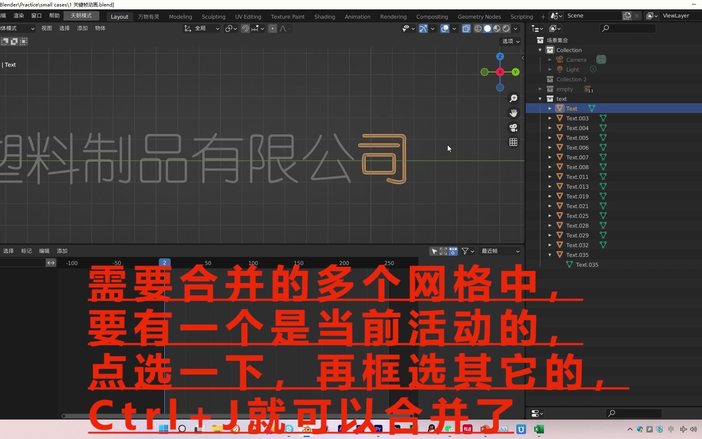
Task: Expand the Text.003 outliner item
Action: point(550,118)
